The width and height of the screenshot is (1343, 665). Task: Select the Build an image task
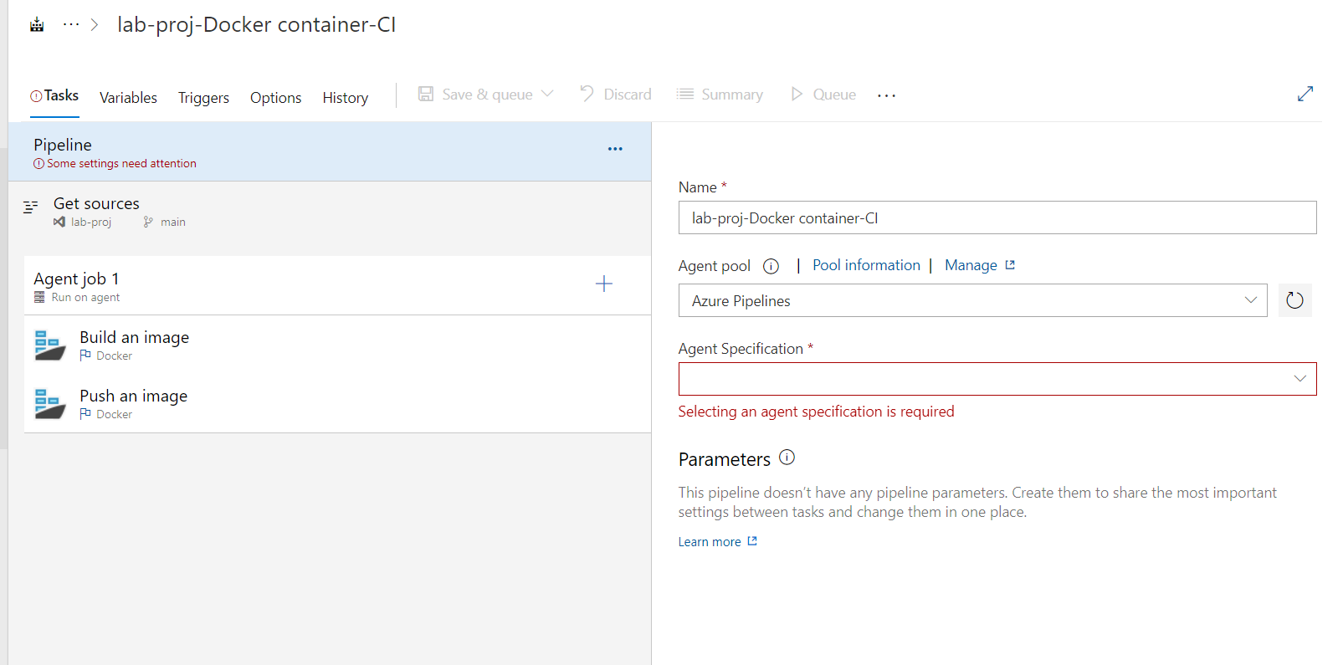click(337, 345)
